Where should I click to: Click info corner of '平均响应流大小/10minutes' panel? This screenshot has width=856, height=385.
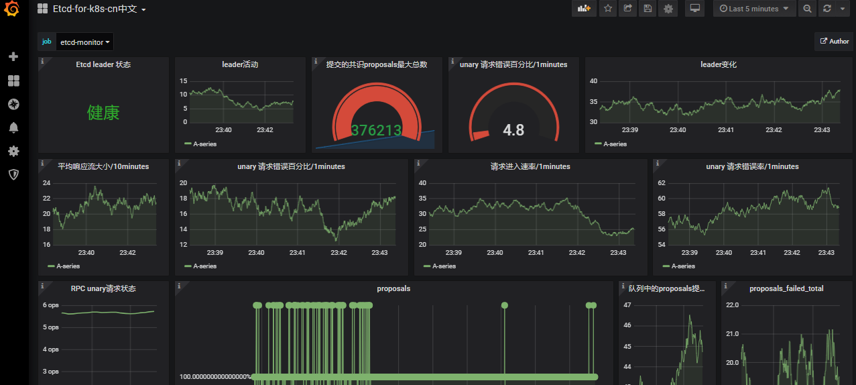pos(42,163)
